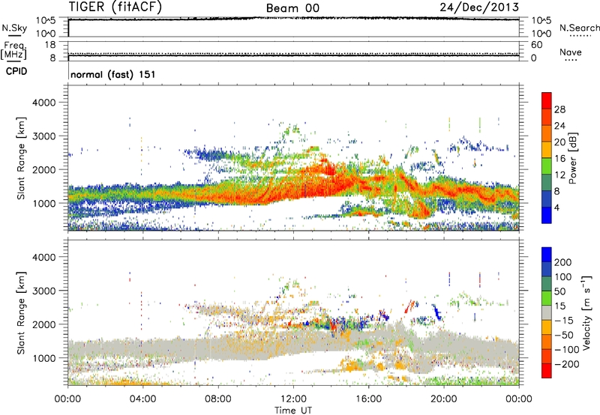
Task: Click the −200 label on Velocity color bar
Action: coord(566,364)
